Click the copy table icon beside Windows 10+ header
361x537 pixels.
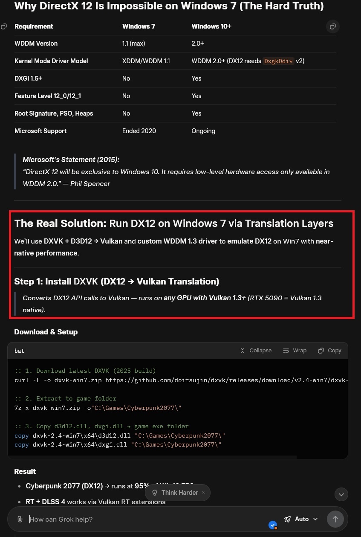click(332, 26)
